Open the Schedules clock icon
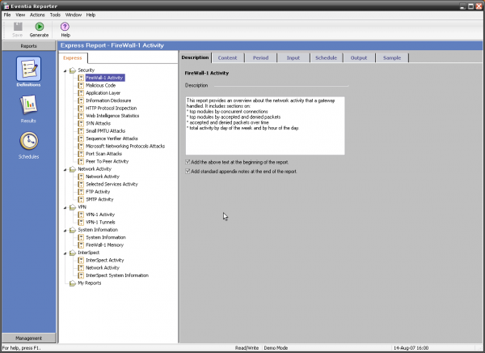The image size is (485, 353). 29,141
